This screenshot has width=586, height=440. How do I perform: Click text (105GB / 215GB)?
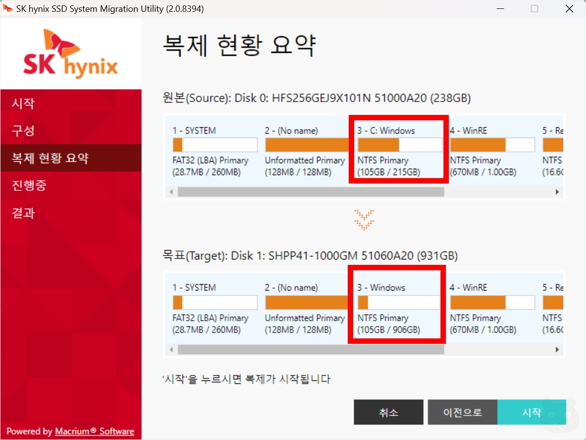click(389, 172)
